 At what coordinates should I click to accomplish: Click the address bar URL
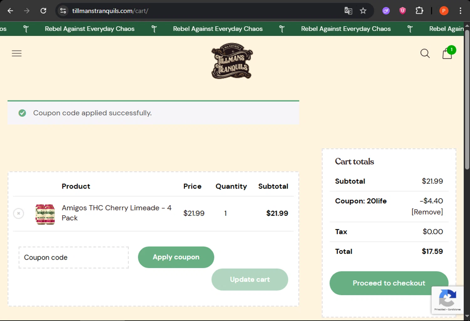pyautogui.click(x=110, y=11)
